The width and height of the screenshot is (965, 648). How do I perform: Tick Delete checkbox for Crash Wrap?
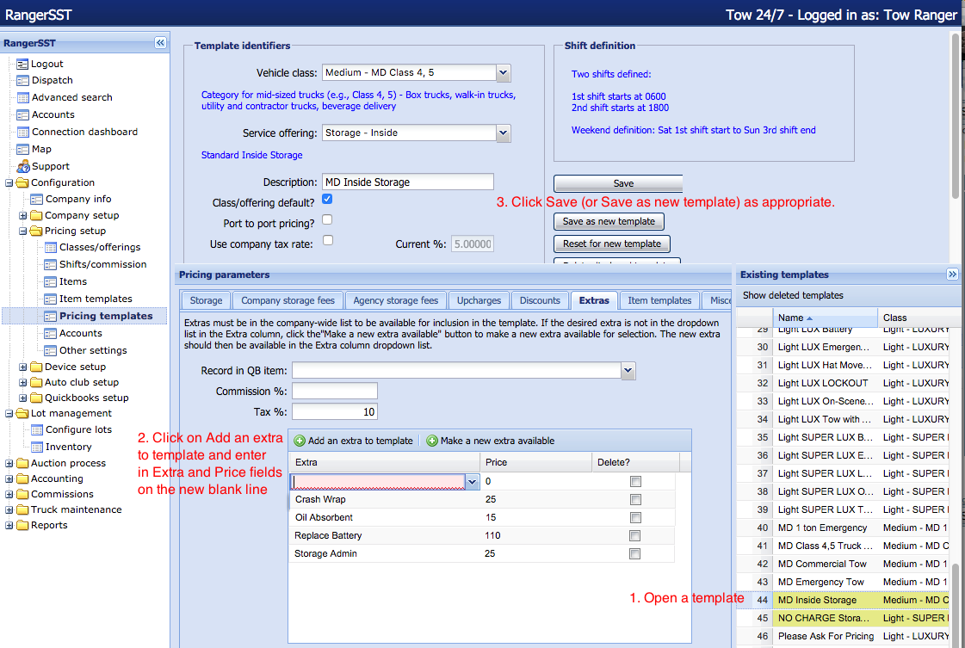click(635, 499)
